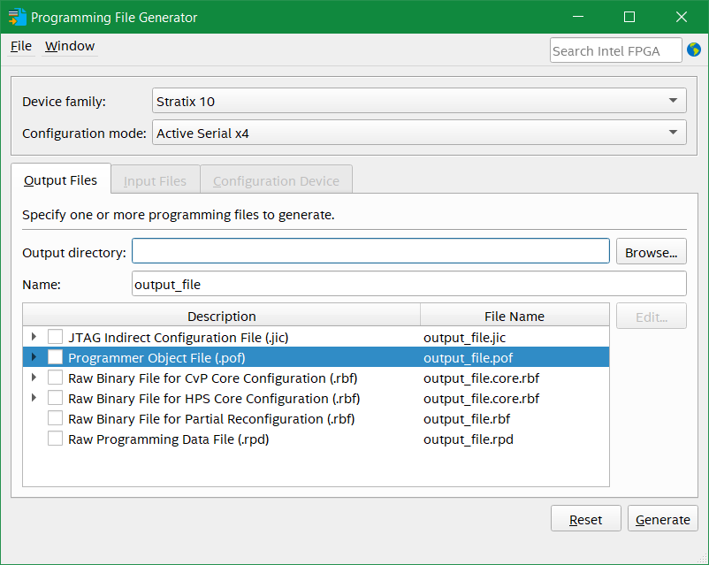This screenshot has height=565, width=709.
Task: Expand the Programmer Object File tree row
Action: pyautogui.click(x=34, y=357)
